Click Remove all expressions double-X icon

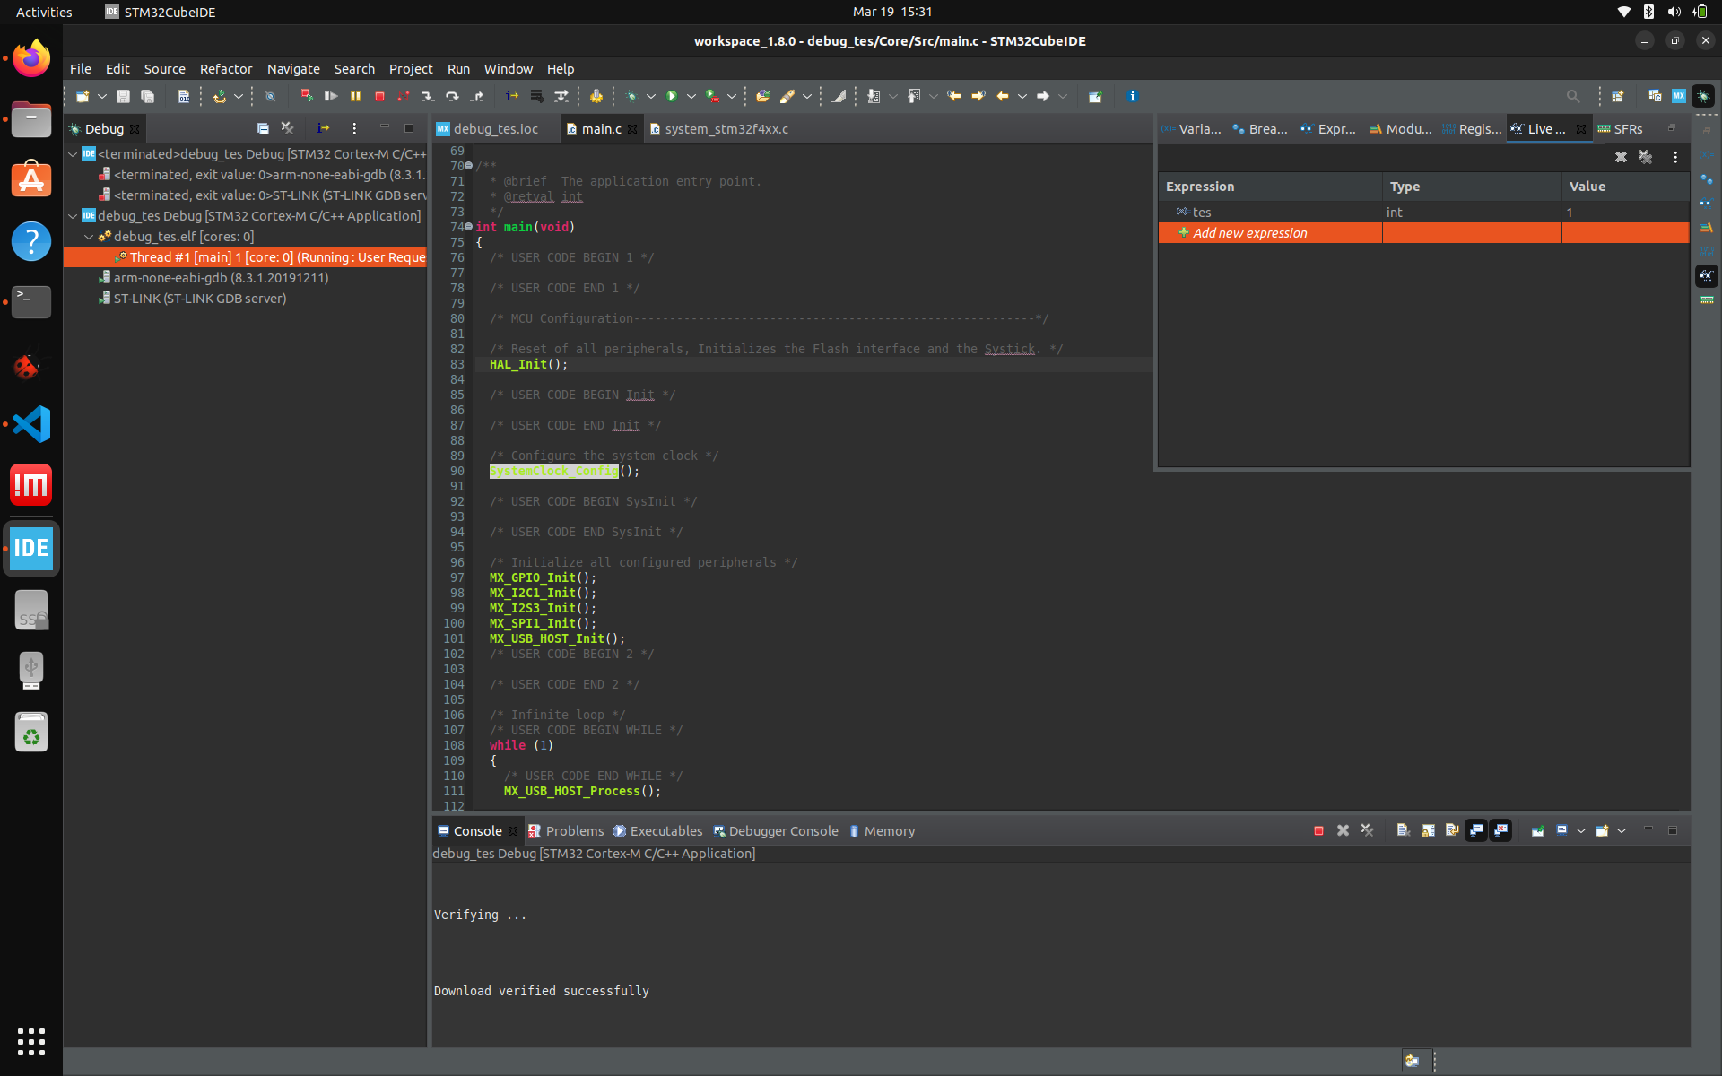click(1645, 157)
